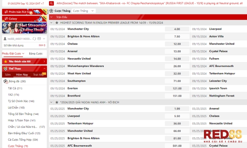
Task: Switch to the Bảng Cược tab
Action: 36,54
